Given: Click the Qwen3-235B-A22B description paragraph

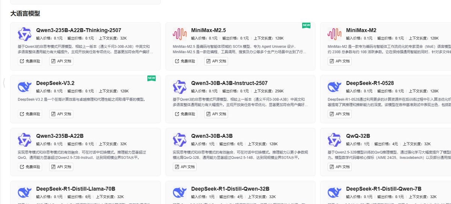Looking at the screenshot, I should (81, 155).
